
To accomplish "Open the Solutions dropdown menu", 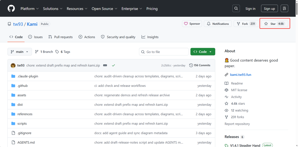I will click(53, 9).
